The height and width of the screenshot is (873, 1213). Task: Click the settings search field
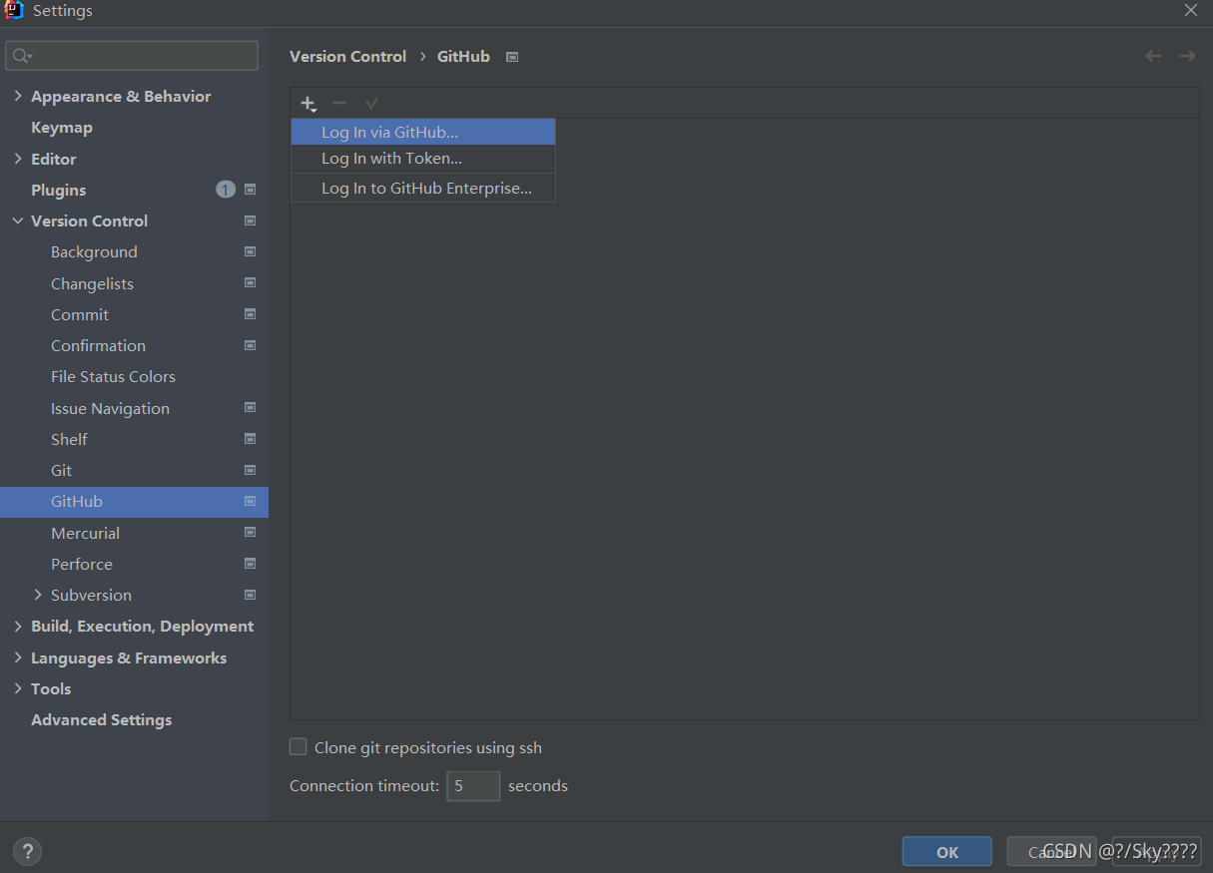tap(132, 56)
